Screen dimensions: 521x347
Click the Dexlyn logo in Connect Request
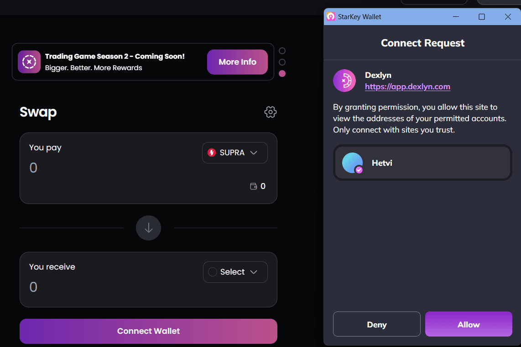click(344, 81)
